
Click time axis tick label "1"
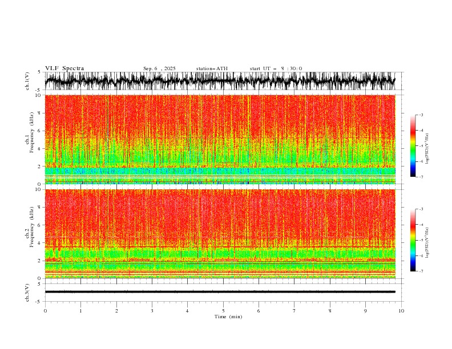click(80, 311)
